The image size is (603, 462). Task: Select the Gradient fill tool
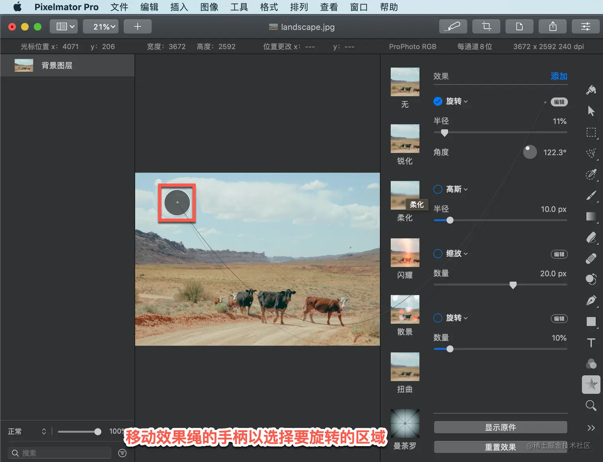(x=591, y=216)
